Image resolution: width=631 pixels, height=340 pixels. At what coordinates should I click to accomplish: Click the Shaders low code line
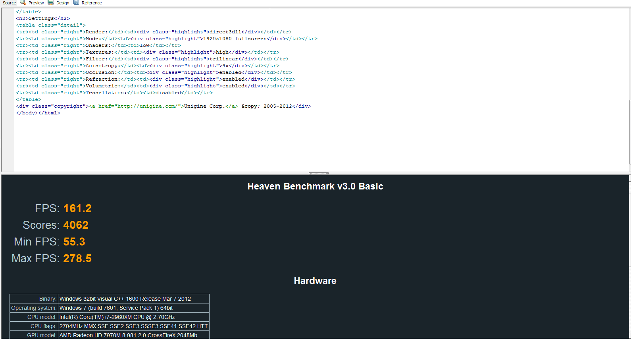click(98, 45)
